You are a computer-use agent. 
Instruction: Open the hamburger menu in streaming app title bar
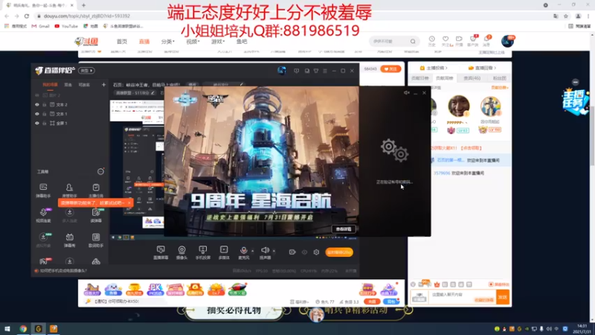(325, 71)
